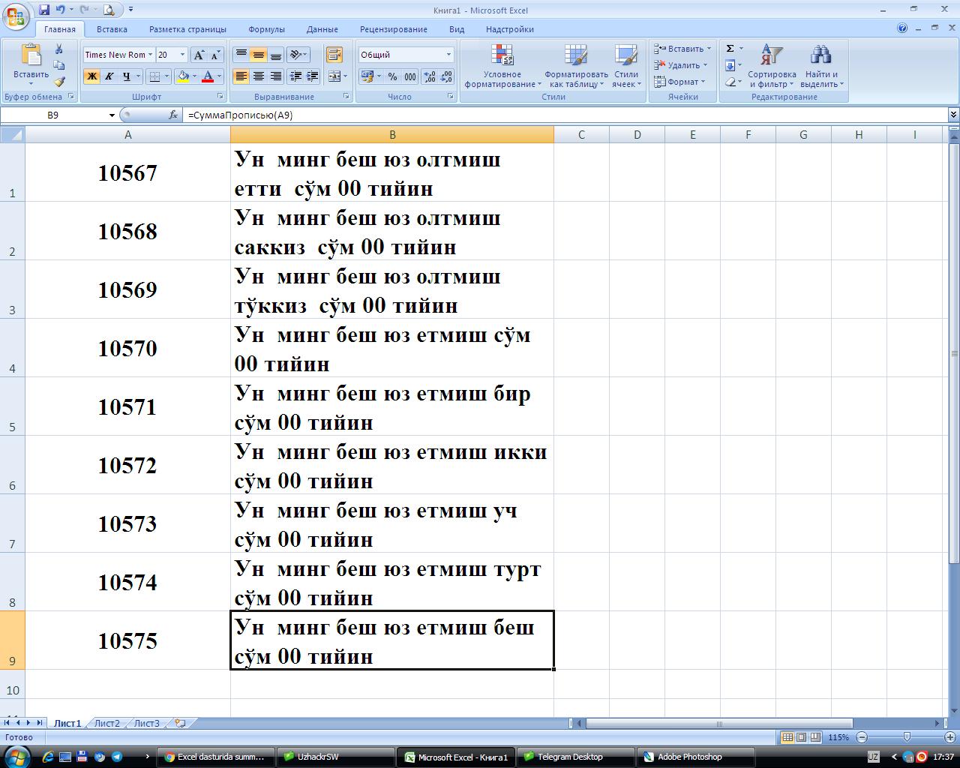Expand the number format Общий dropdown
The height and width of the screenshot is (768, 960).
(x=448, y=55)
